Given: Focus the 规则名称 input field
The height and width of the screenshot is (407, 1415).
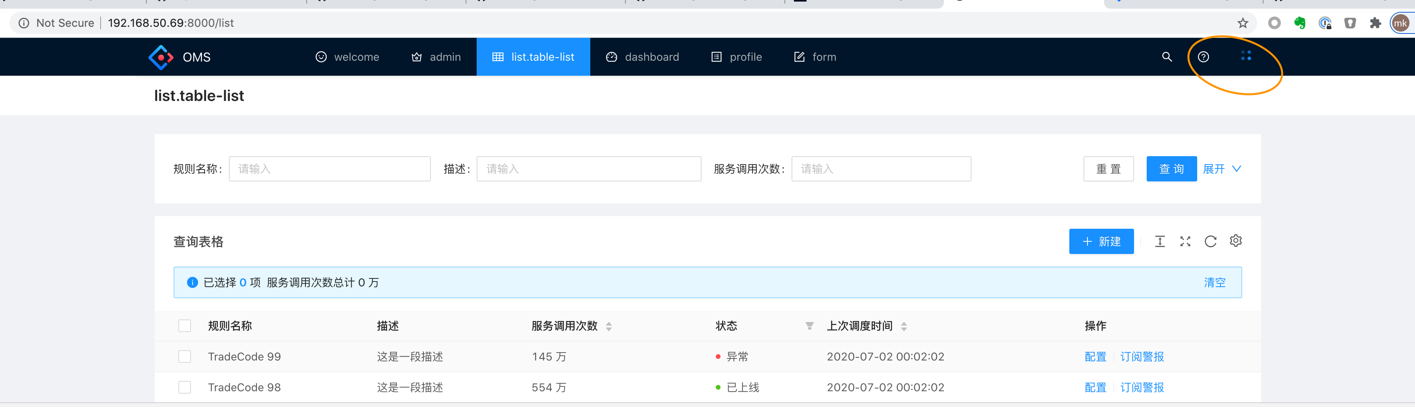Looking at the screenshot, I should point(329,169).
